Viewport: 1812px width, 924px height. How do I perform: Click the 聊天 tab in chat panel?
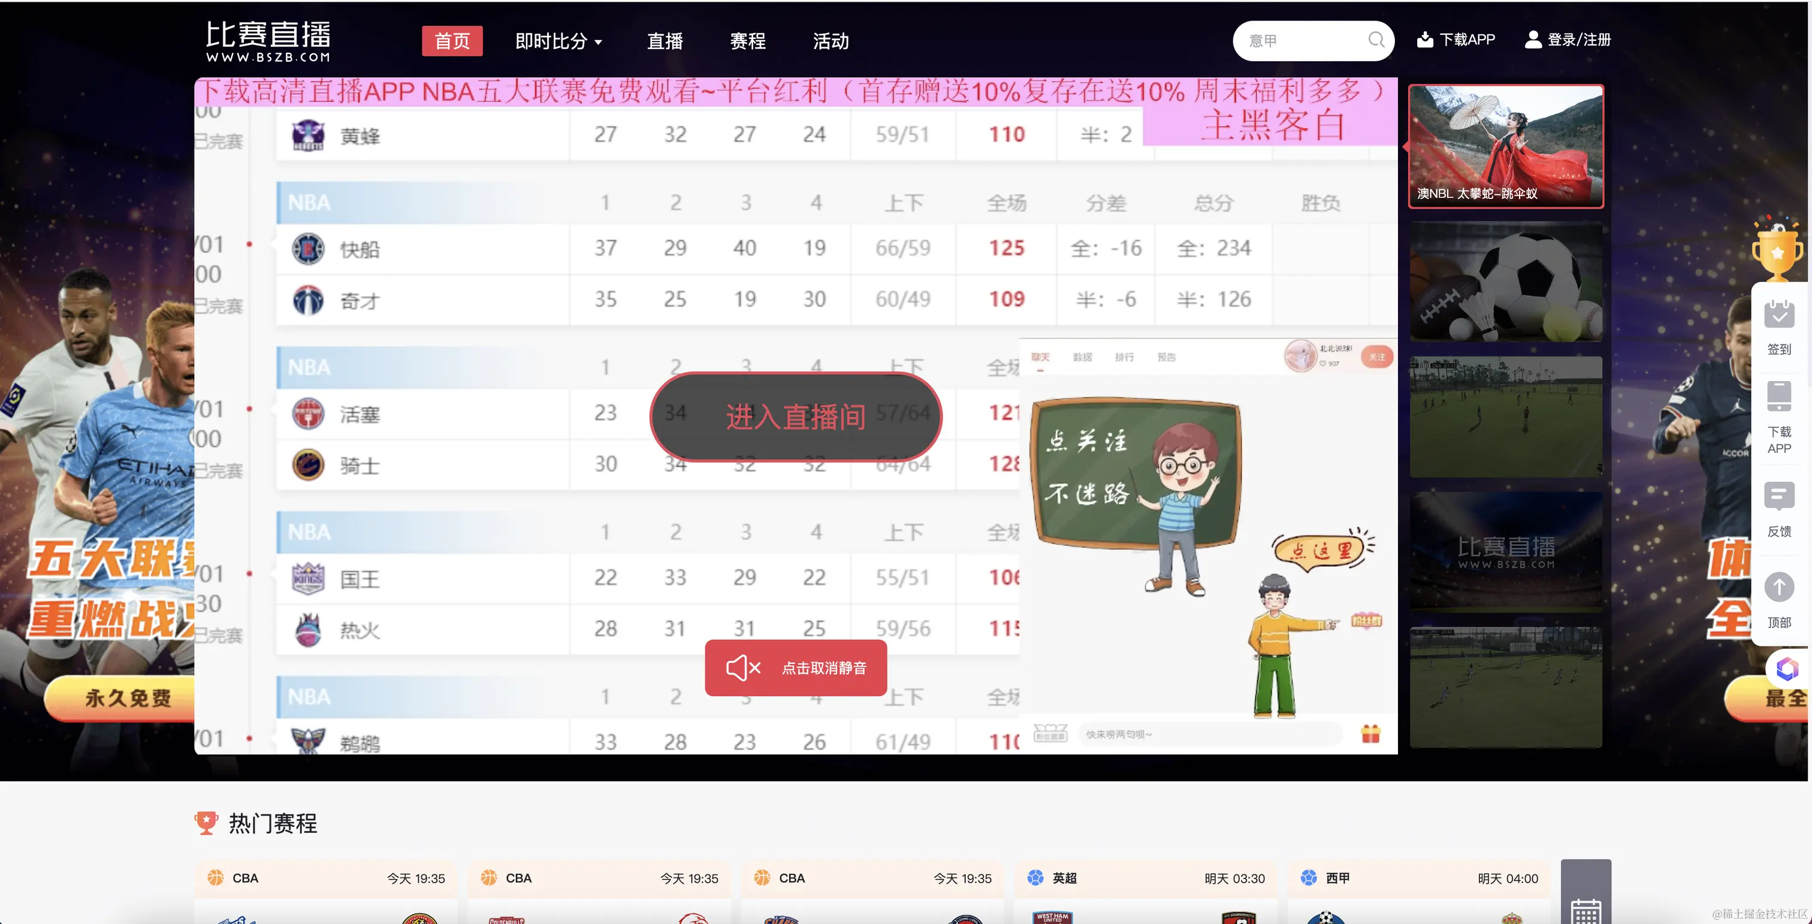1040,357
